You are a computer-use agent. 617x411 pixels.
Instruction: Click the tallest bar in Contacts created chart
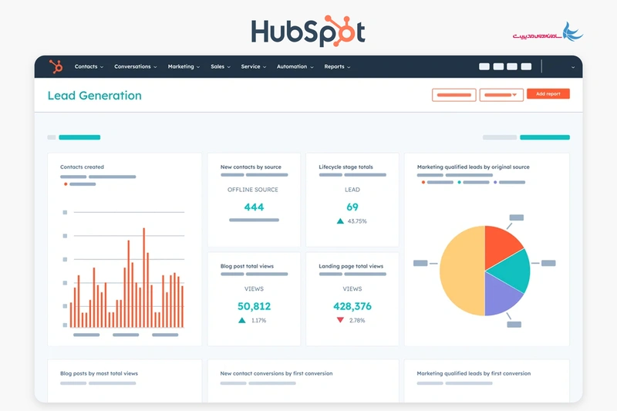144,278
